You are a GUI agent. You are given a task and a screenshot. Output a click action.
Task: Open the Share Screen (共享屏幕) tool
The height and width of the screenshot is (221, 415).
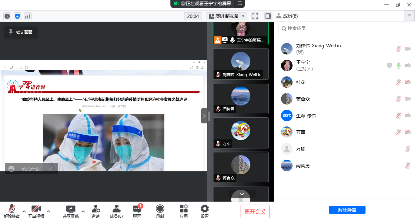pyautogui.click(x=71, y=211)
